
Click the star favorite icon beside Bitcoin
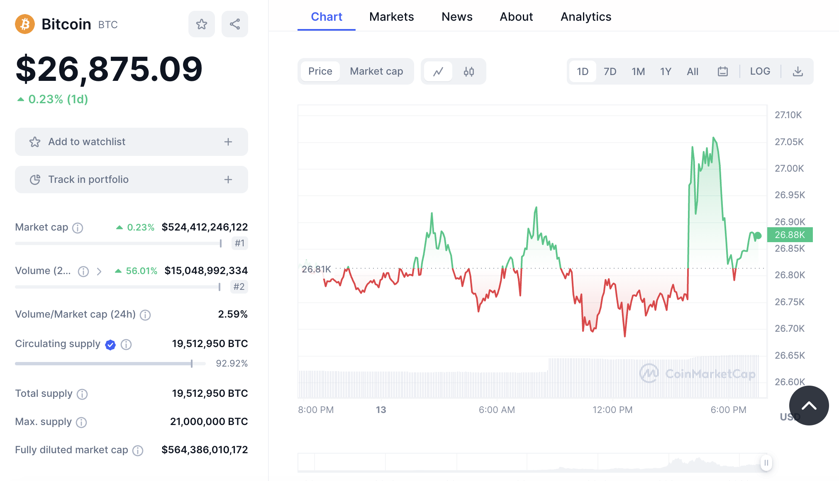[202, 24]
